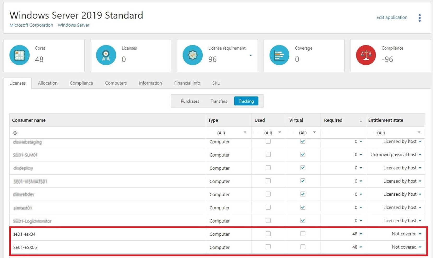Screen dimensions: 433x258
Task: Toggle Used checkbox in row above se01-esx04
Action: tap(268, 220)
